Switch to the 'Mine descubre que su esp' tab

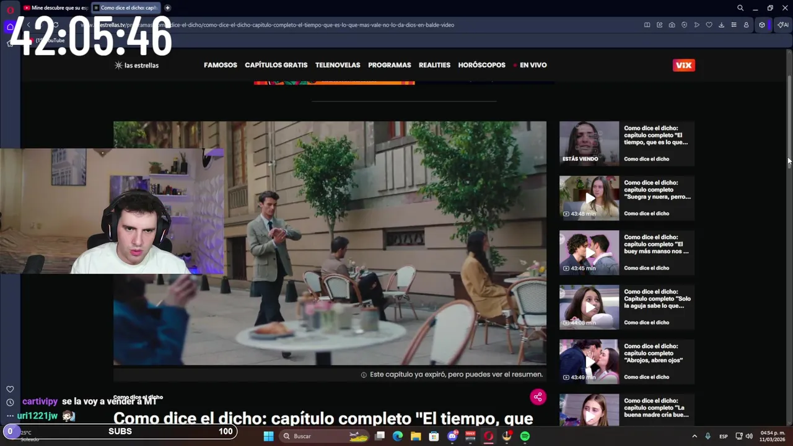tap(55, 8)
